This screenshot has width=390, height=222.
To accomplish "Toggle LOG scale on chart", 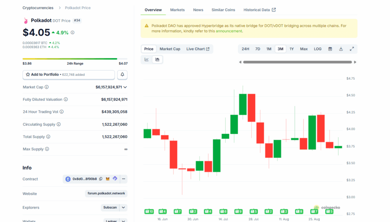I will tap(318, 49).
